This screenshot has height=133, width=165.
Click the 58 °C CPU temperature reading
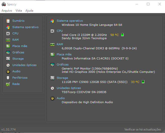coord(114,35)
